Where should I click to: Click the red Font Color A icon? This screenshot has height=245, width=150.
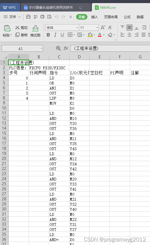click(100, 35)
